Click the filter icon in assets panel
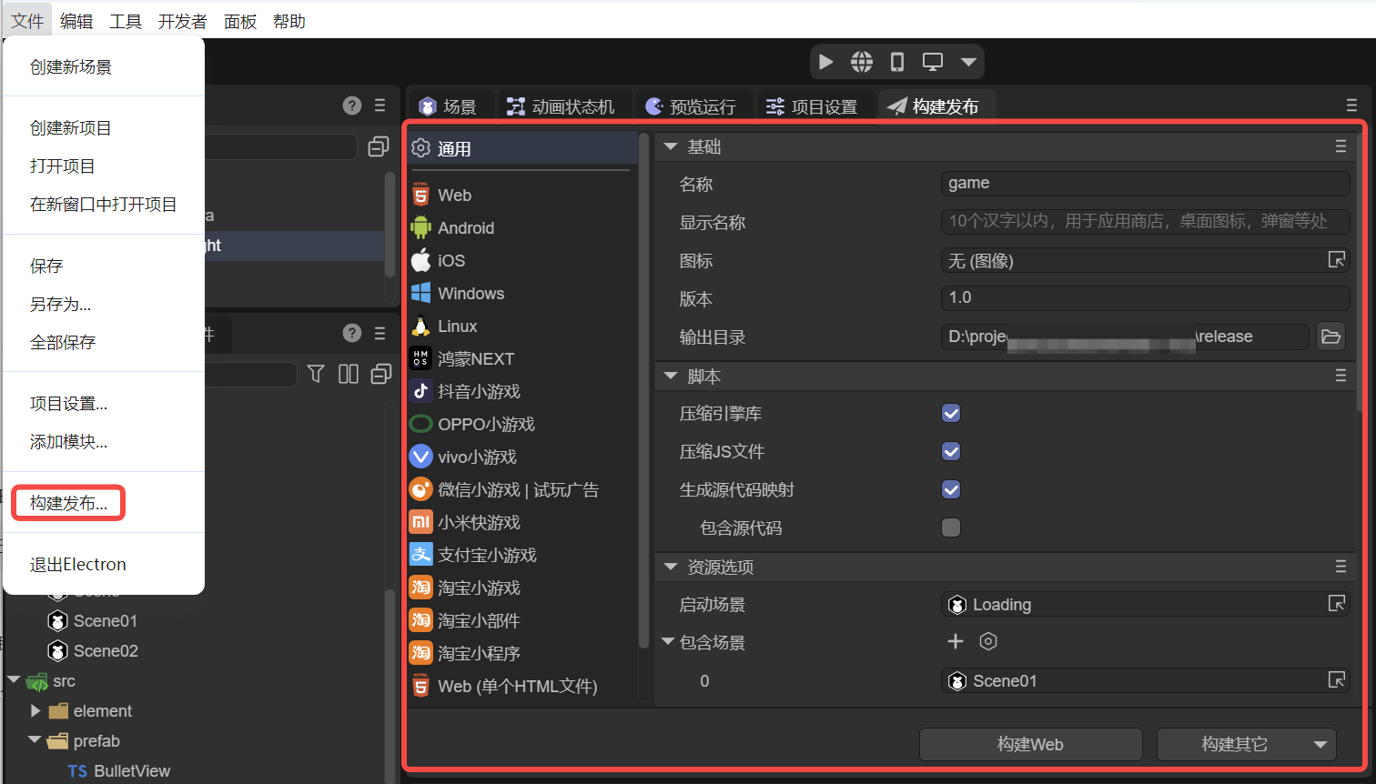1376x784 pixels. pos(315,374)
